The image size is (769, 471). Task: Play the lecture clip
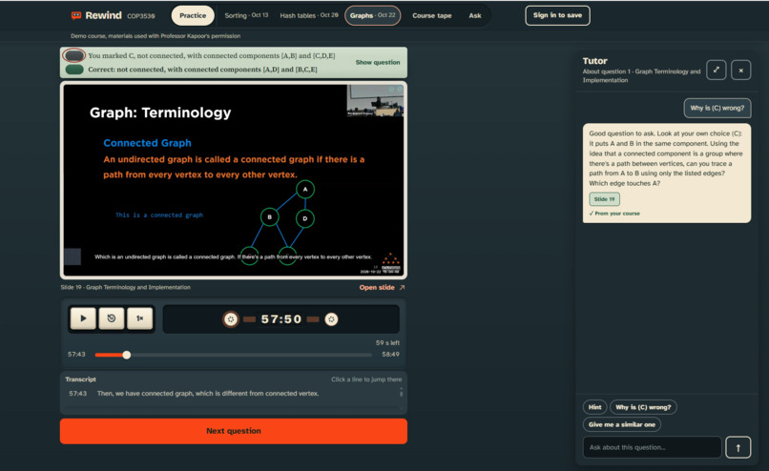click(x=83, y=318)
